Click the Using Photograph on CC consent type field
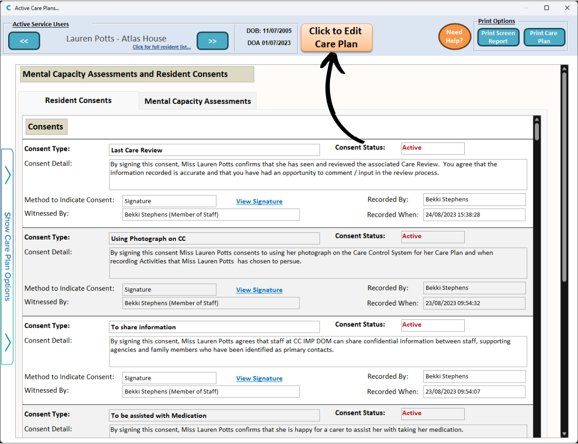 (x=215, y=238)
